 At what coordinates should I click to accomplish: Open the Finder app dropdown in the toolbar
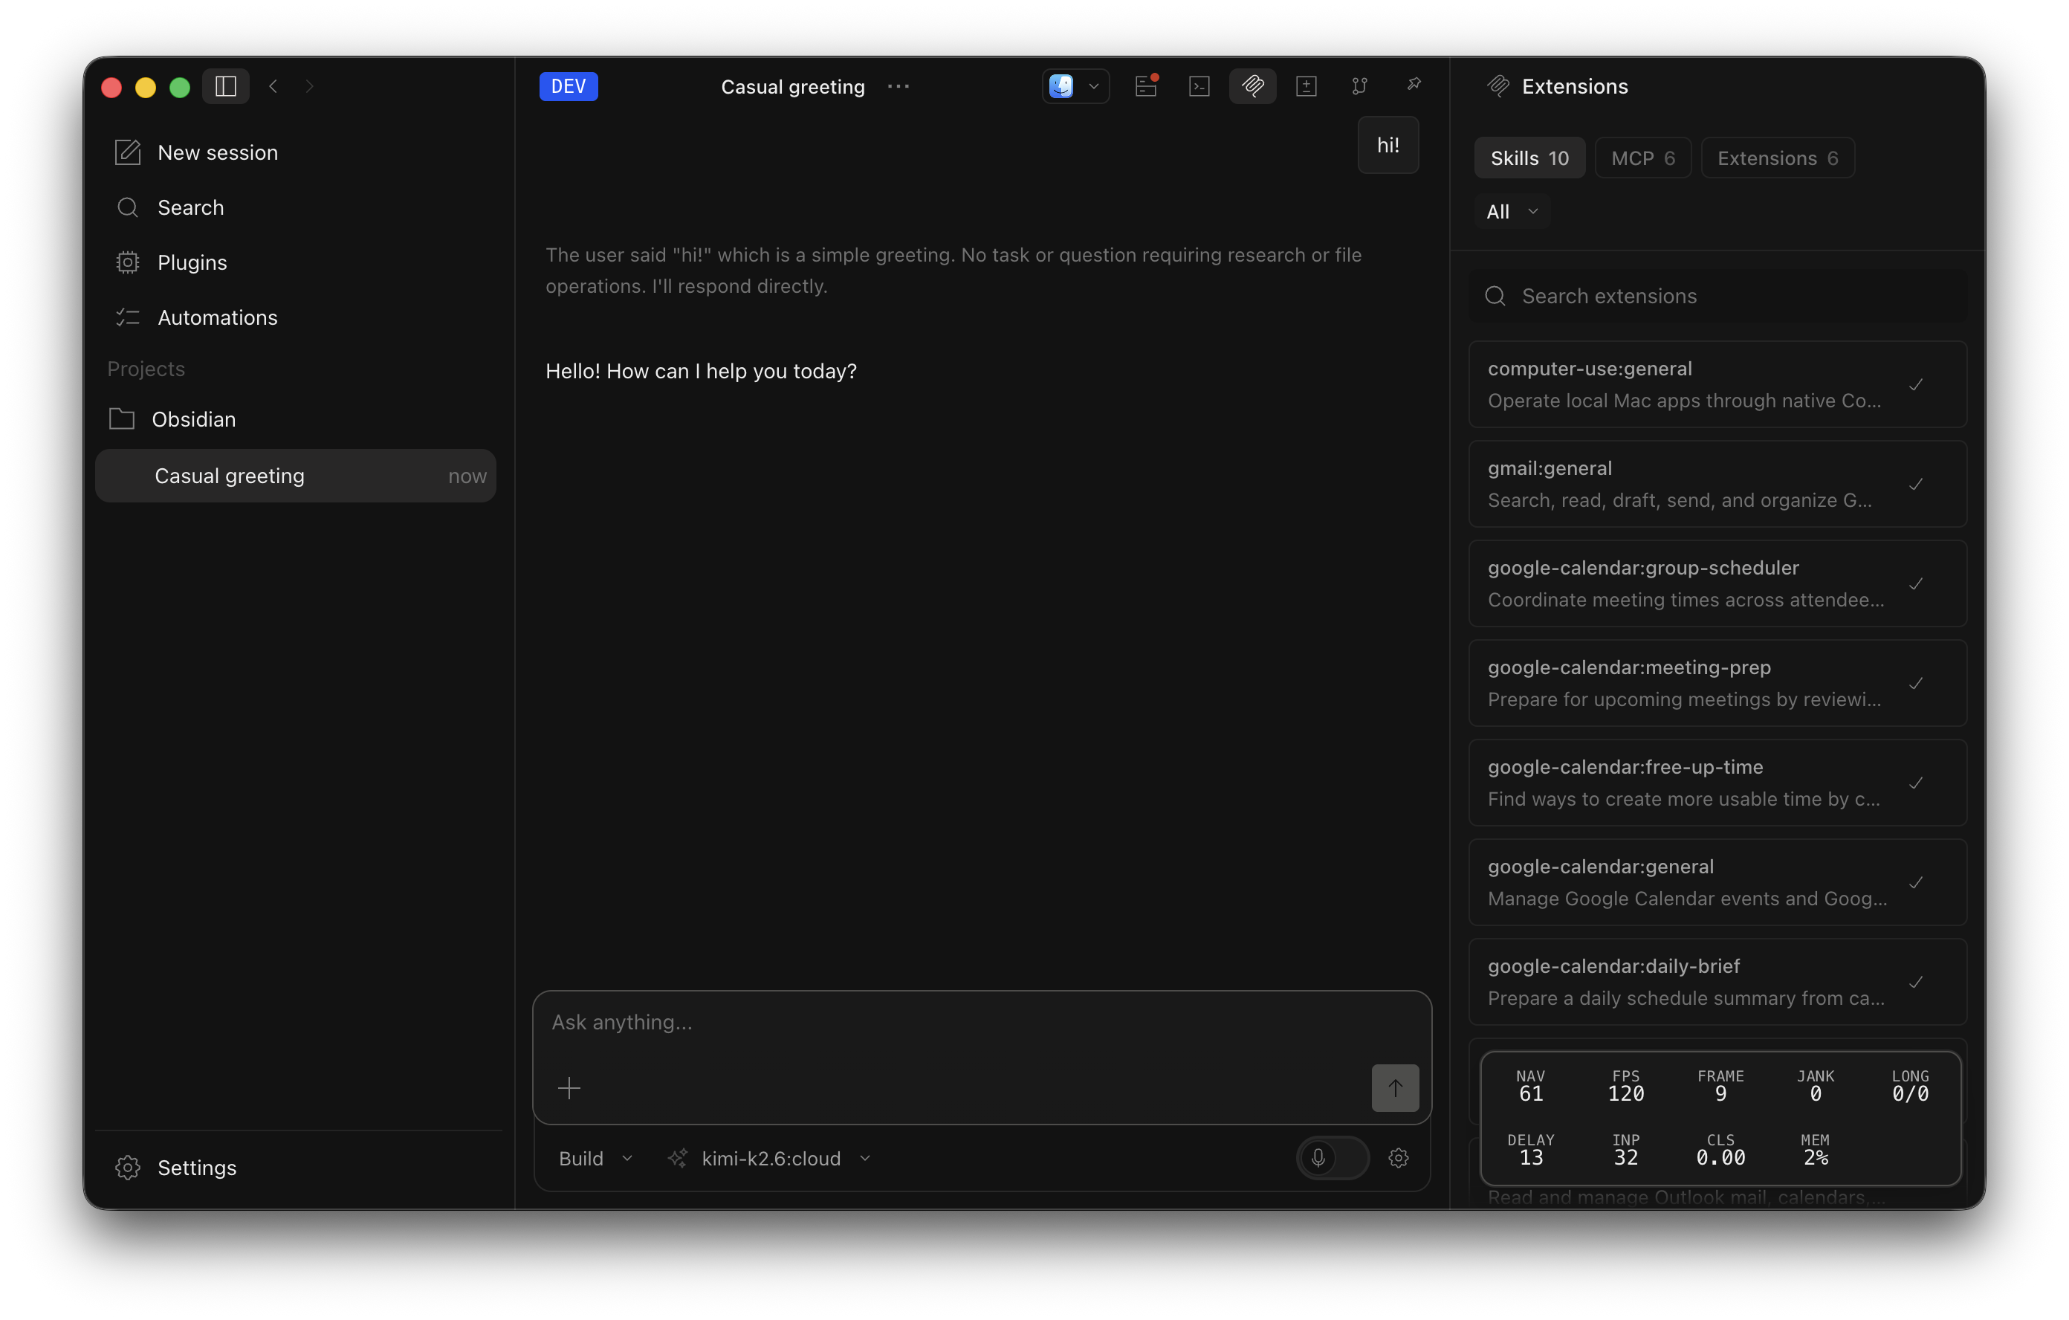coord(1075,86)
